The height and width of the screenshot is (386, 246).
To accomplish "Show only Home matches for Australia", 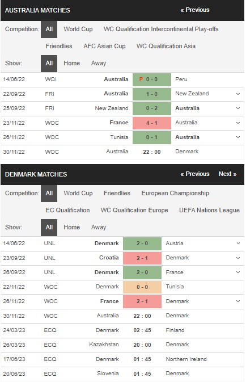I will point(72,63).
